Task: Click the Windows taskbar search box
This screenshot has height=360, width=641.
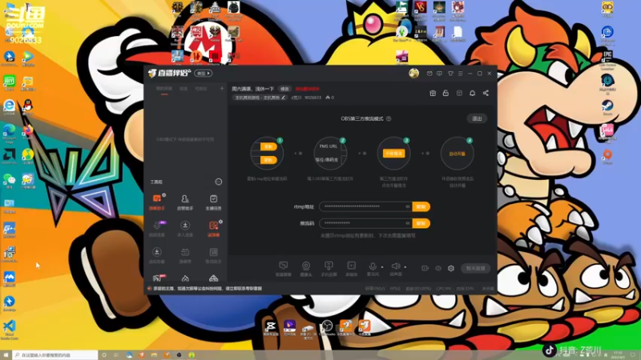Action: [55, 355]
